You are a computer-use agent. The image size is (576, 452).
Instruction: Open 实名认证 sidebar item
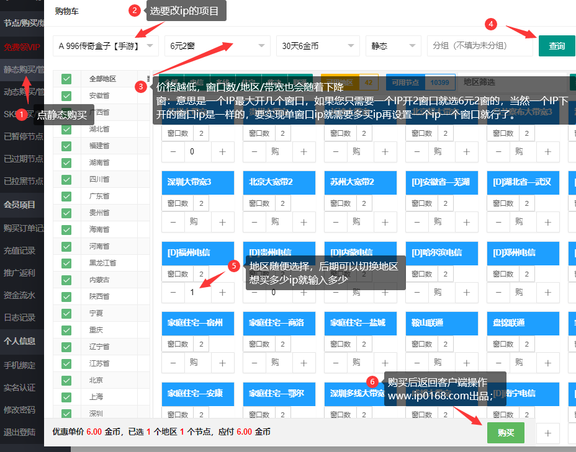pyautogui.click(x=22, y=388)
